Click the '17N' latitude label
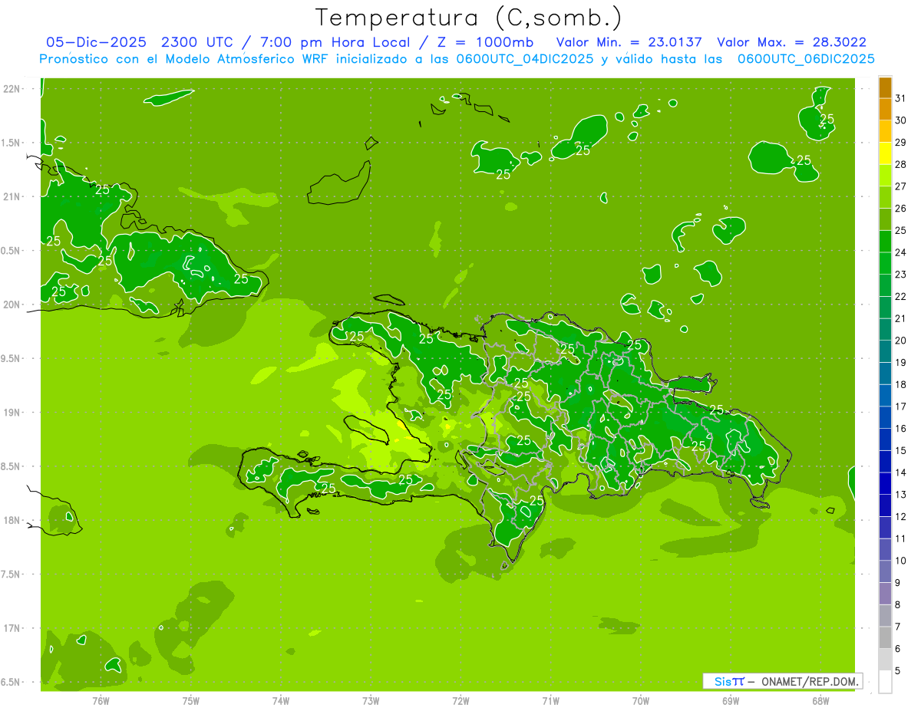The height and width of the screenshot is (711, 921). (x=13, y=628)
